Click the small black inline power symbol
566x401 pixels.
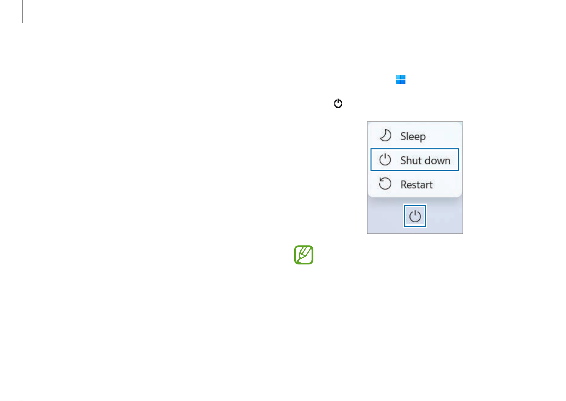338,103
